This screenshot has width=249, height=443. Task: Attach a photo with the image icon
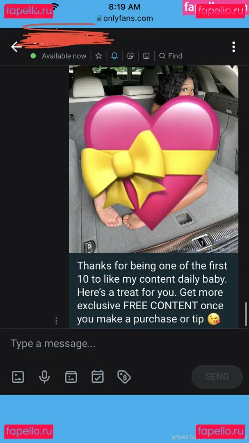(18, 377)
